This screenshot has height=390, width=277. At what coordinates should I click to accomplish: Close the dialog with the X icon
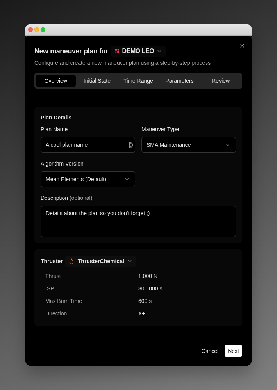coord(242,46)
